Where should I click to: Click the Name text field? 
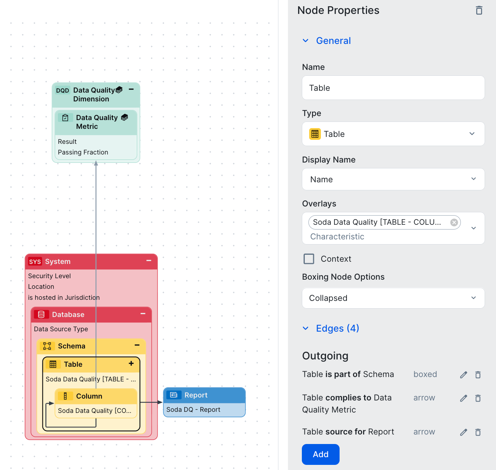pos(393,88)
